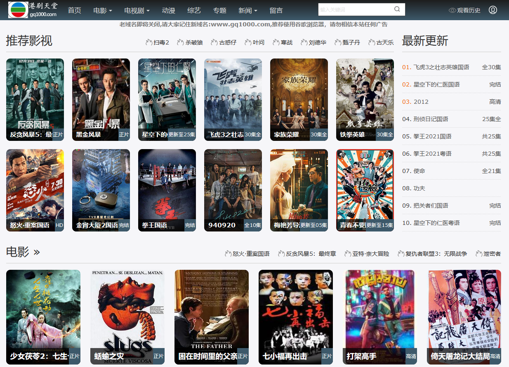
Task: Open the 动漫 navigation item
Action: click(x=169, y=10)
